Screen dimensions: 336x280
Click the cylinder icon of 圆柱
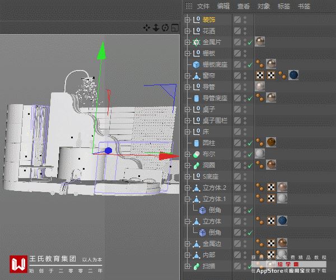pos(197,143)
